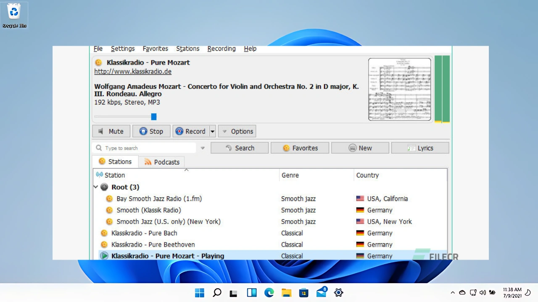Viewport: 538px width, 302px height.
Task: Open Widgets from the taskbar
Action: tap(252, 293)
